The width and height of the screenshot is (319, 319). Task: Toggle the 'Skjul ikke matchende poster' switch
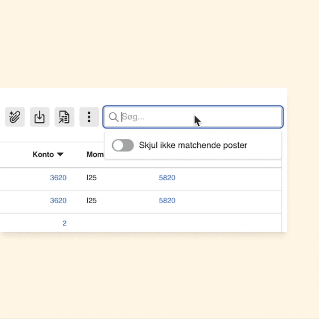[x=123, y=145]
